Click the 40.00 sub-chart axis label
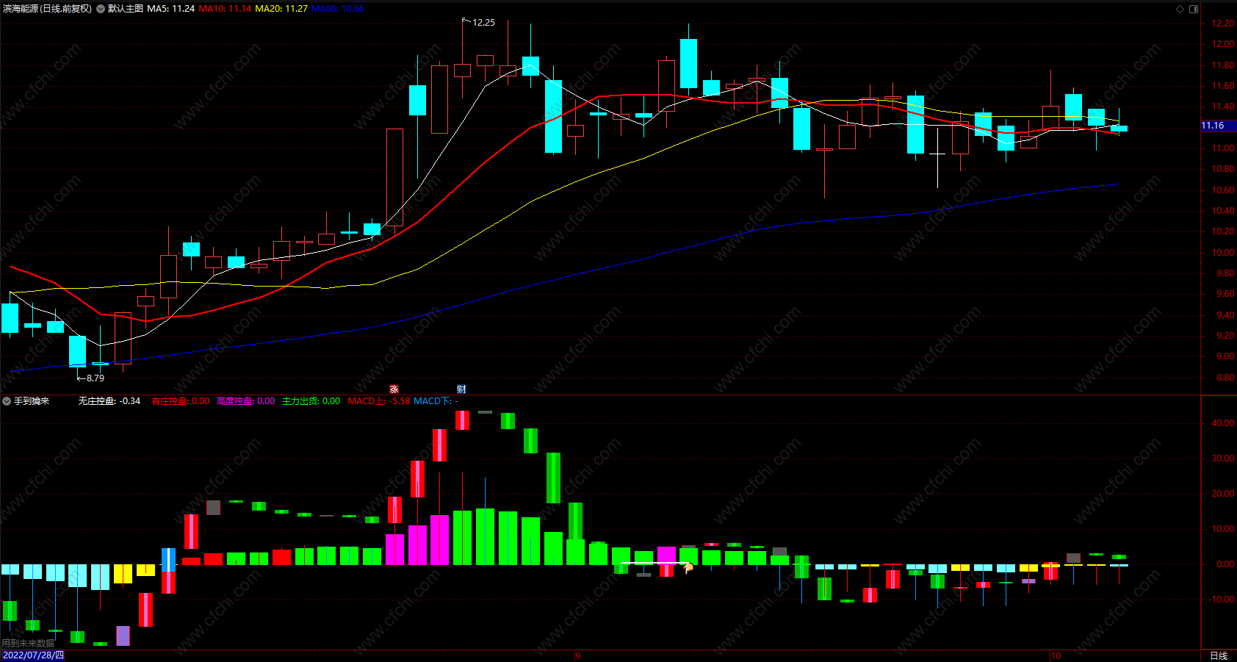Viewport: 1237px width, 662px height. coord(1223,423)
